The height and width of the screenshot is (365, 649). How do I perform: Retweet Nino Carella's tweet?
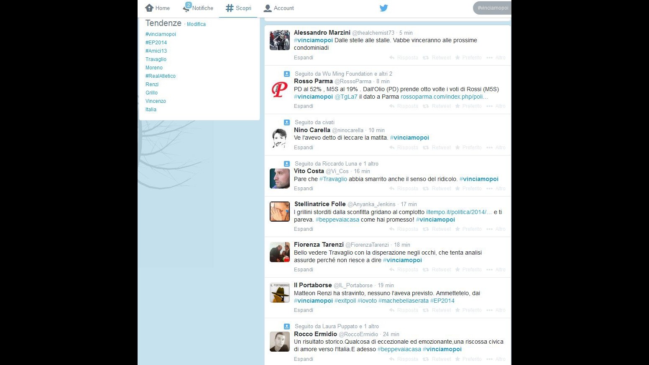[x=437, y=148]
